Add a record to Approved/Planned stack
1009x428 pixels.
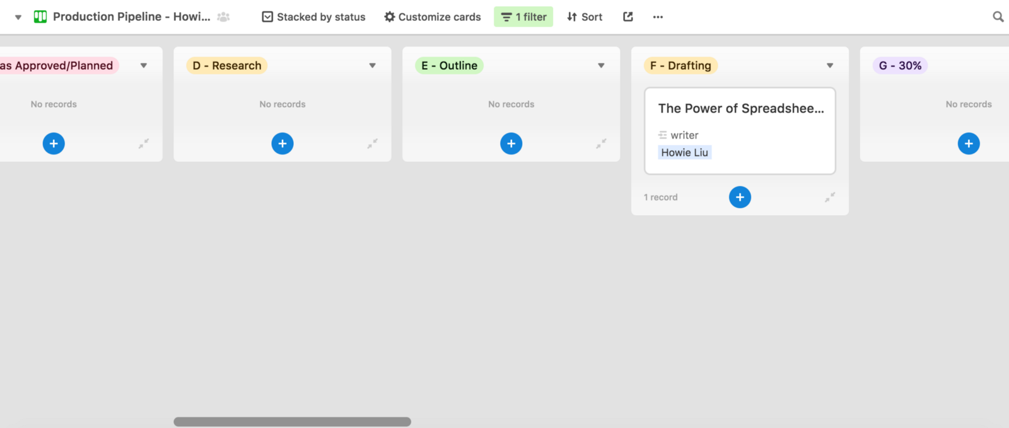pos(54,144)
